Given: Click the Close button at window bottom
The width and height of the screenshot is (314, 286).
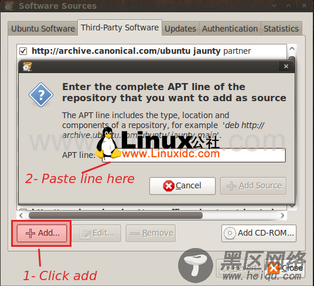Looking at the screenshot, I should pyautogui.click(x=285, y=268).
